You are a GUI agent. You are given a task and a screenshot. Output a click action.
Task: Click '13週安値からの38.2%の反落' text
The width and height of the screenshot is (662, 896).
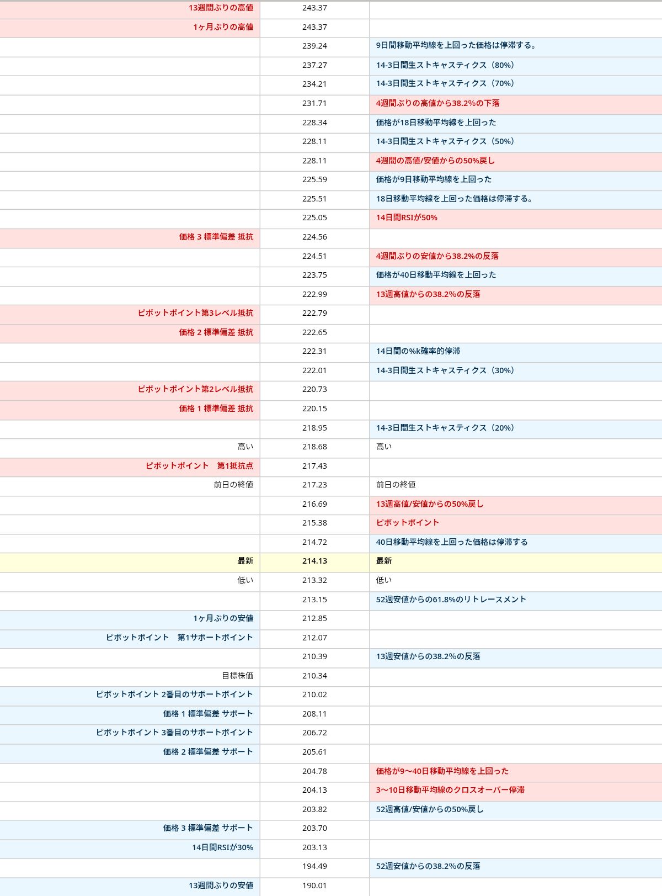428,656
